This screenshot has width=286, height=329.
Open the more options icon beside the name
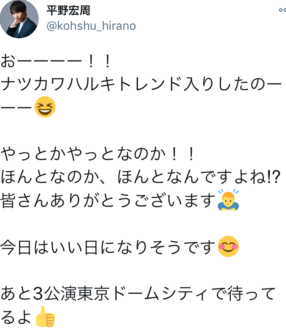[x=282, y=11]
